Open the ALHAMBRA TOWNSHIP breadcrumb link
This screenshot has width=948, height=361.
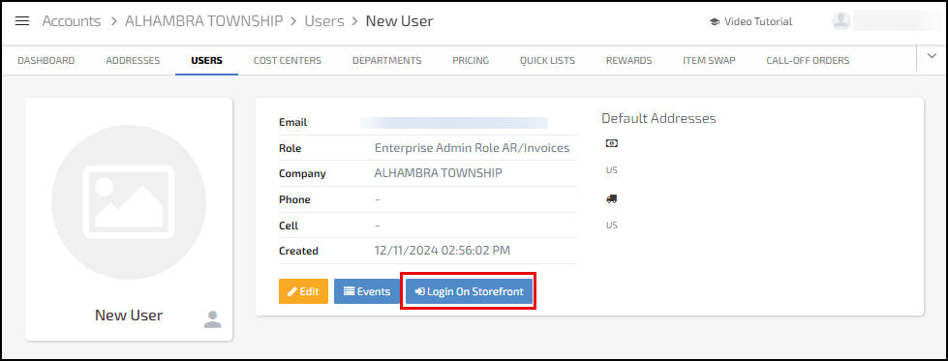[203, 21]
